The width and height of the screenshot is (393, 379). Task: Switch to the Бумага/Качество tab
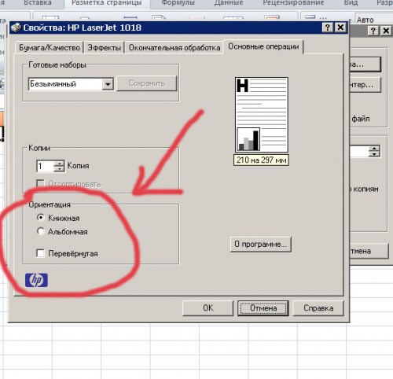coord(50,48)
